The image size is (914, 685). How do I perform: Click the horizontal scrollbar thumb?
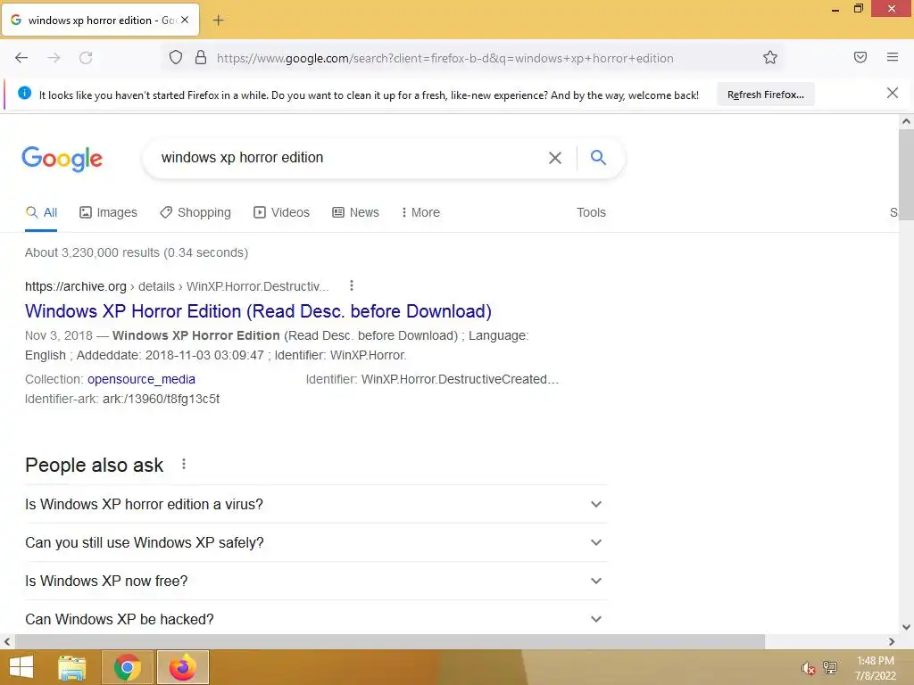[389, 641]
